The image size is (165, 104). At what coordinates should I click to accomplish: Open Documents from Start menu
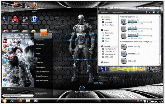point(40,44)
